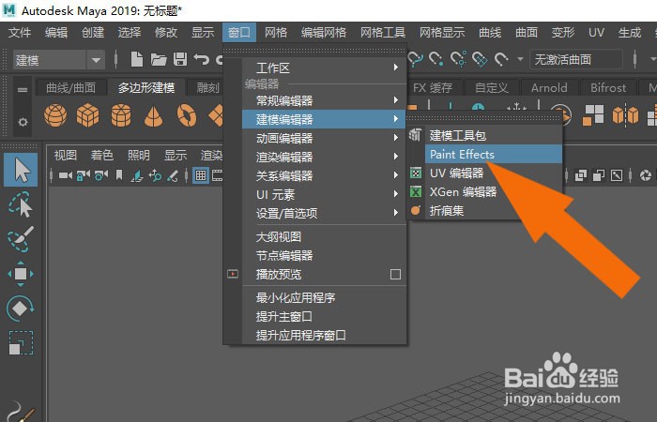Image resolution: width=657 pixels, height=422 pixels.
Task: Click the Bookmarks icon in panel toolbar
Action: 119,175
